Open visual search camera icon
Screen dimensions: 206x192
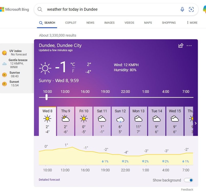(x=191, y=9)
